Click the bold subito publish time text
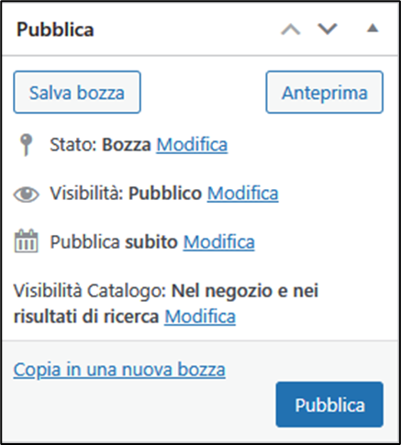 click(151, 242)
